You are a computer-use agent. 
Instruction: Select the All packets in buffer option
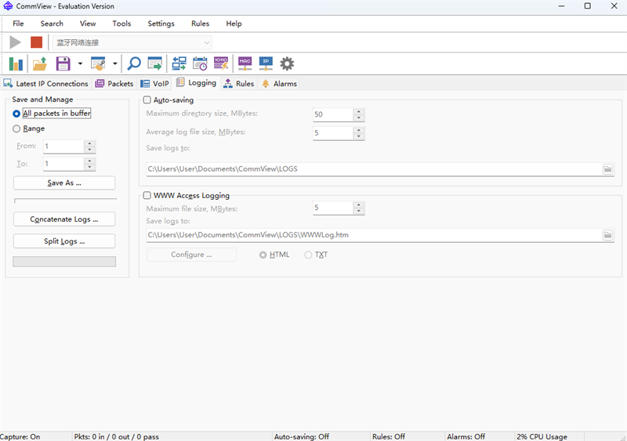[52, 114]
